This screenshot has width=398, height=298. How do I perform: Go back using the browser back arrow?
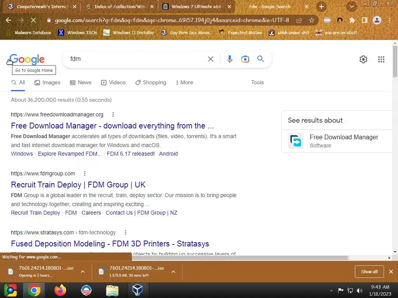click(9, 20)
